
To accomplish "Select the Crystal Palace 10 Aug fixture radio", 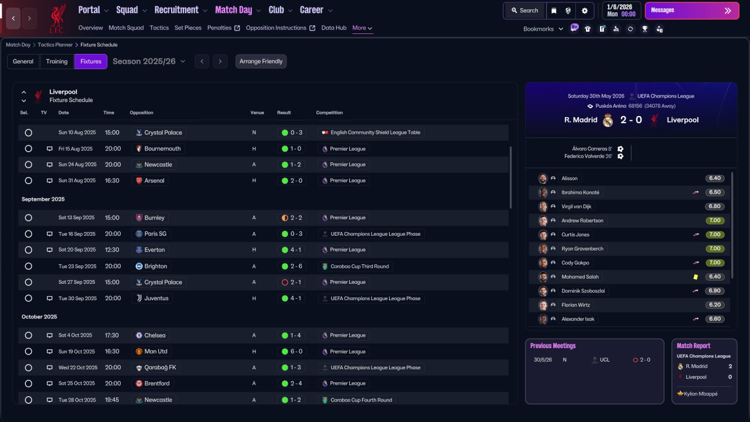I will click(28, 132).
